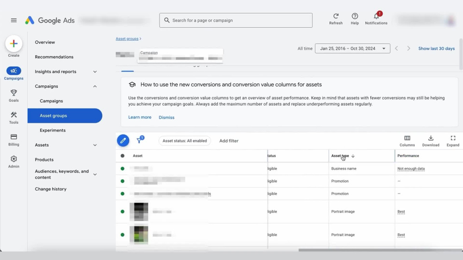Open Products in the sidebar

point(44,160)
